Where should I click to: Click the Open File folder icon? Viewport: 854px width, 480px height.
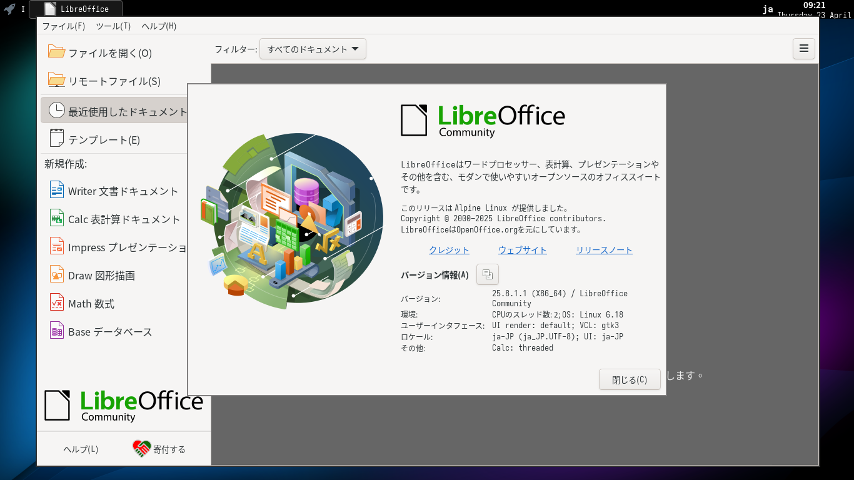pos(56,52)
